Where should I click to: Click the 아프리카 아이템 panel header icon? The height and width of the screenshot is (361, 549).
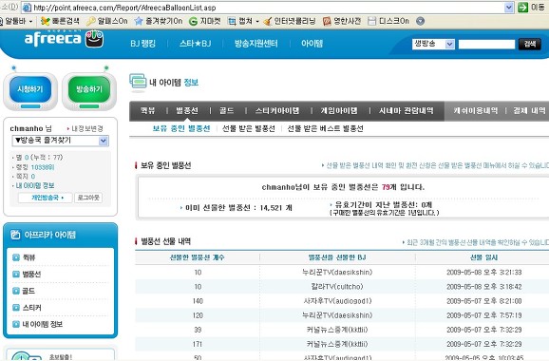click(x=15, y=235)
